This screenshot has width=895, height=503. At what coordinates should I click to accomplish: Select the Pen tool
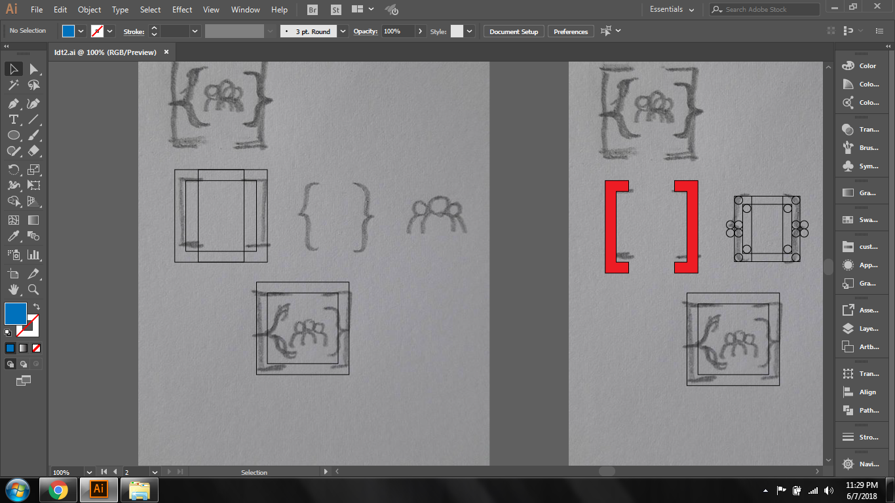click(13, 103)
